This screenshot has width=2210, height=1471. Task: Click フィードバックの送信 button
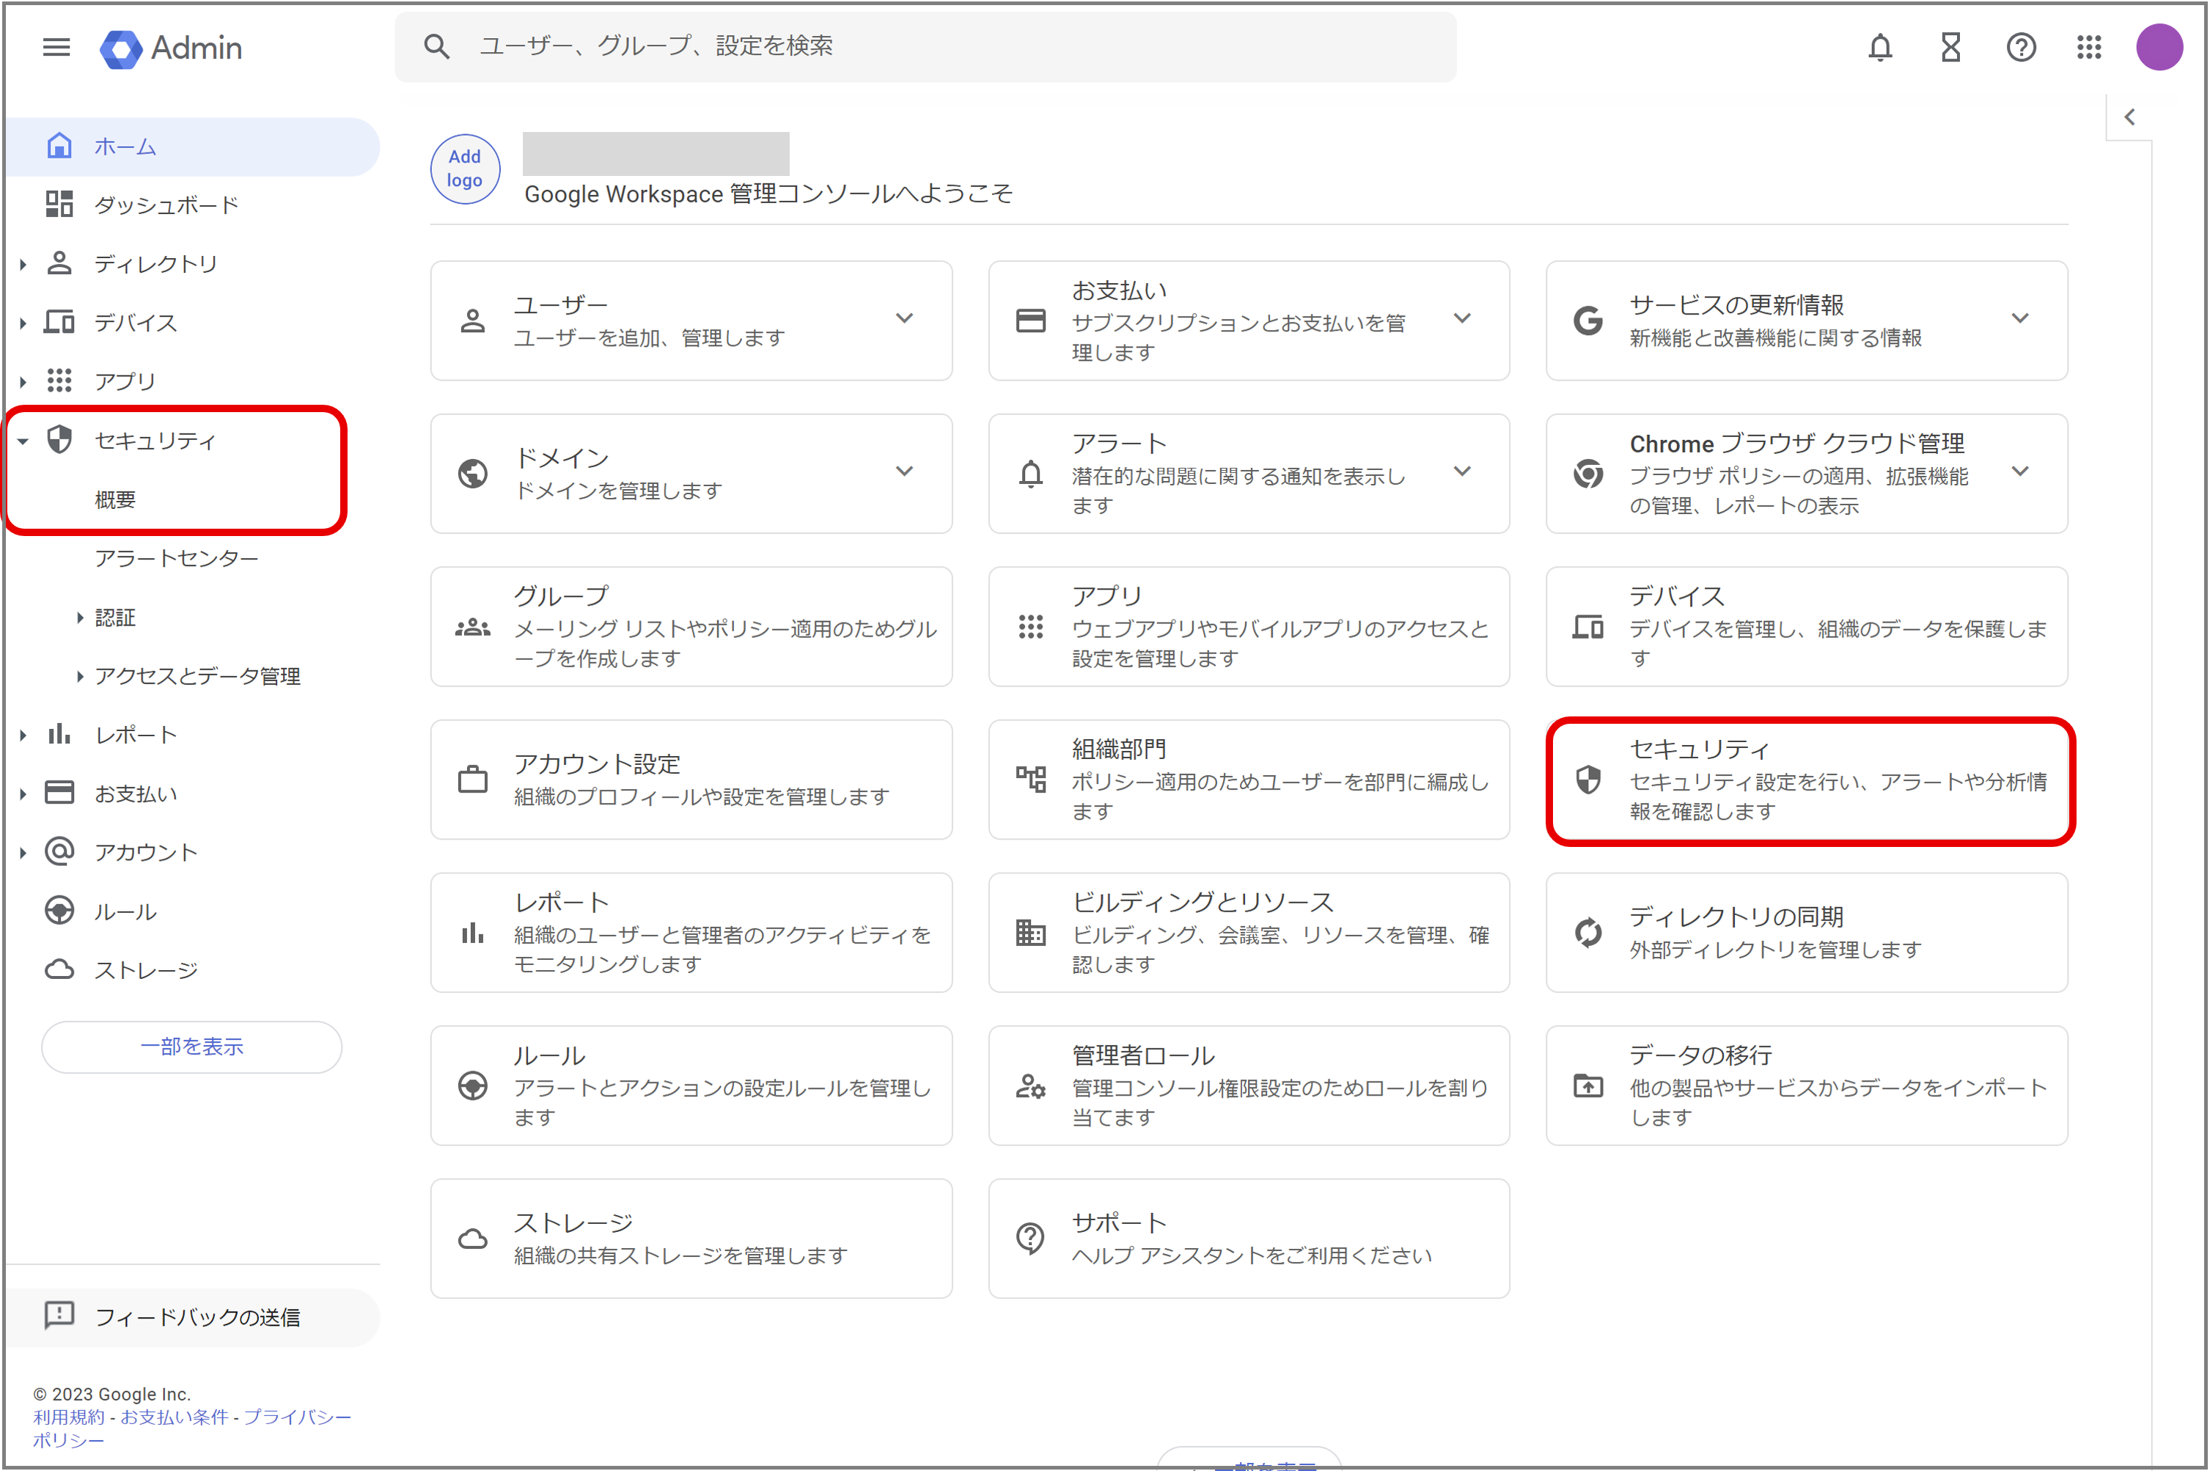192,1318
